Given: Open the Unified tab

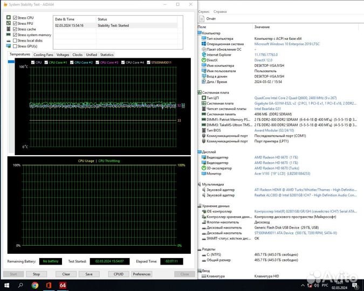Looking at the screenshot, I should pos(92,55).
